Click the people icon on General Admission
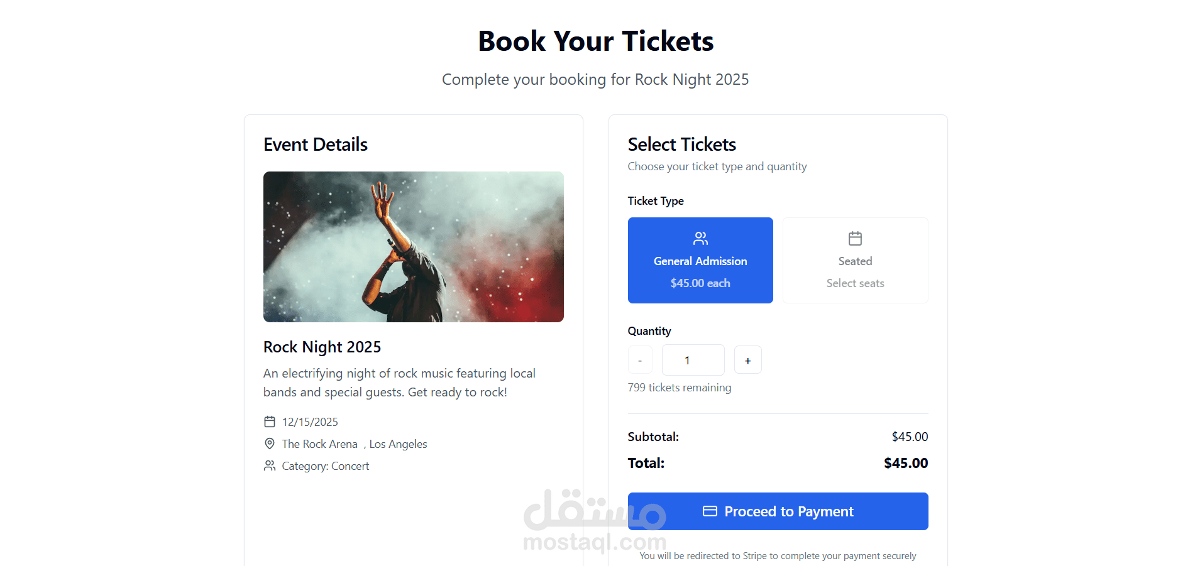Image resolution: width=1190 pixels, height=566 pixels. click(700, 239)
